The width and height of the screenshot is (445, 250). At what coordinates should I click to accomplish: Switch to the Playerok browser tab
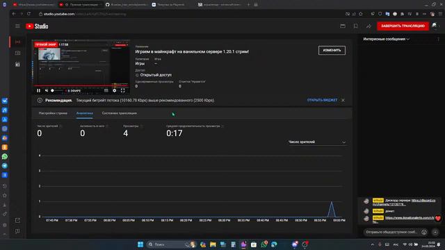point(171,5)
